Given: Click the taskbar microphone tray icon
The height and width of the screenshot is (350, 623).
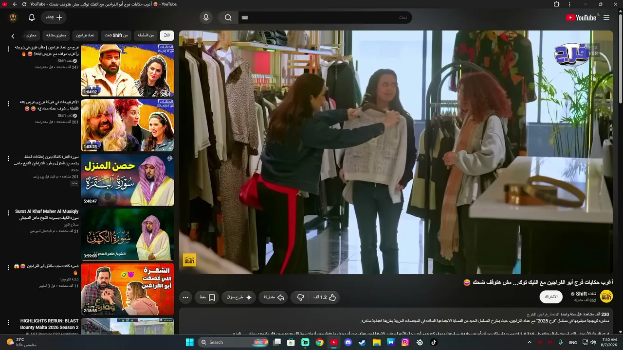Looking at the screenshot, I should (x=561, y=342).
